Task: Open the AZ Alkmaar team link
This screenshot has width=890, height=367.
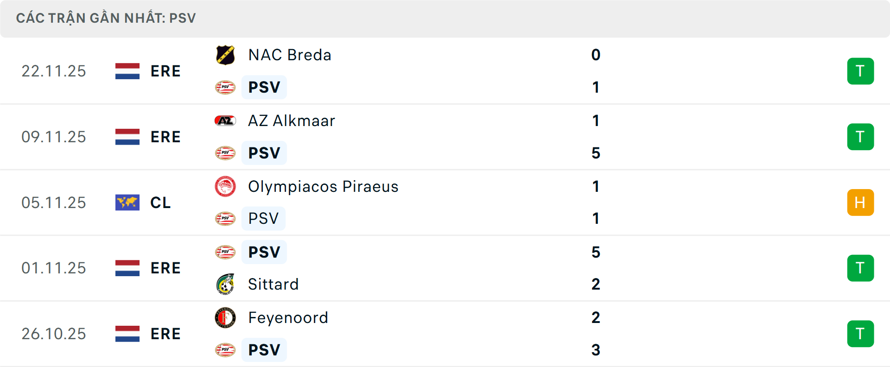Action: tap(292, 121)
